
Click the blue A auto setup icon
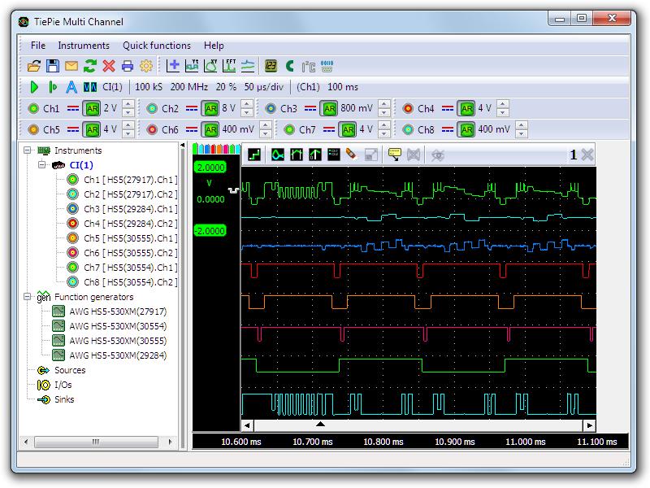coord(71,87)
